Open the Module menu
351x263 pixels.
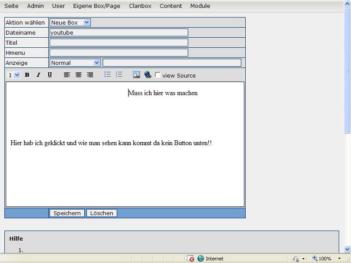pyautogui.click(x=200, y=6)
